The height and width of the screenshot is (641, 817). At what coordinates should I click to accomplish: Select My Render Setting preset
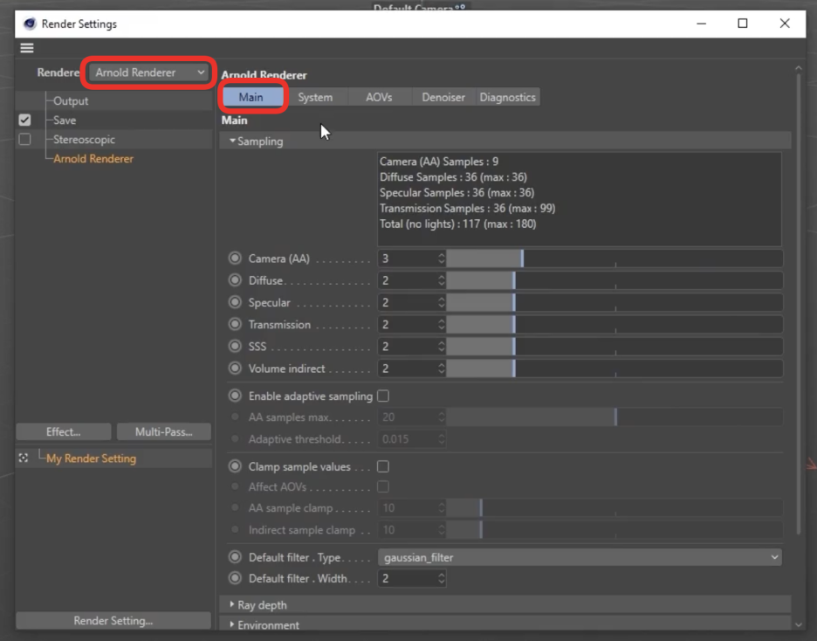tap(91, 458)
